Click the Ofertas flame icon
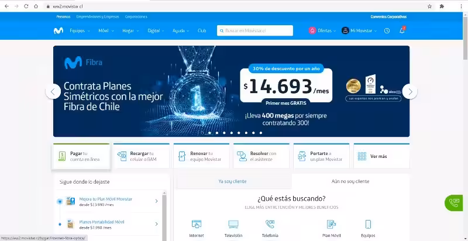The image size is (468, 241). tap(312, 30)
